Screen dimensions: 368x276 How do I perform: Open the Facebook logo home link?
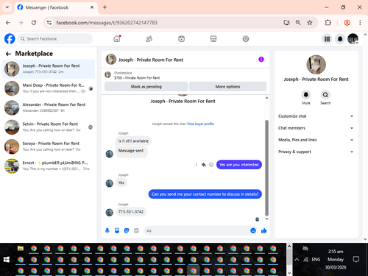coord(10,39)
